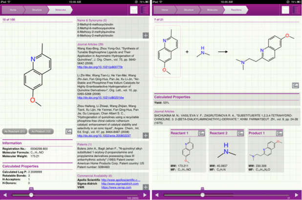Open Sigma-Aldrich website link
Viewport: 302px width, 200px height.
pyautogui.click(x=120, y=184)
